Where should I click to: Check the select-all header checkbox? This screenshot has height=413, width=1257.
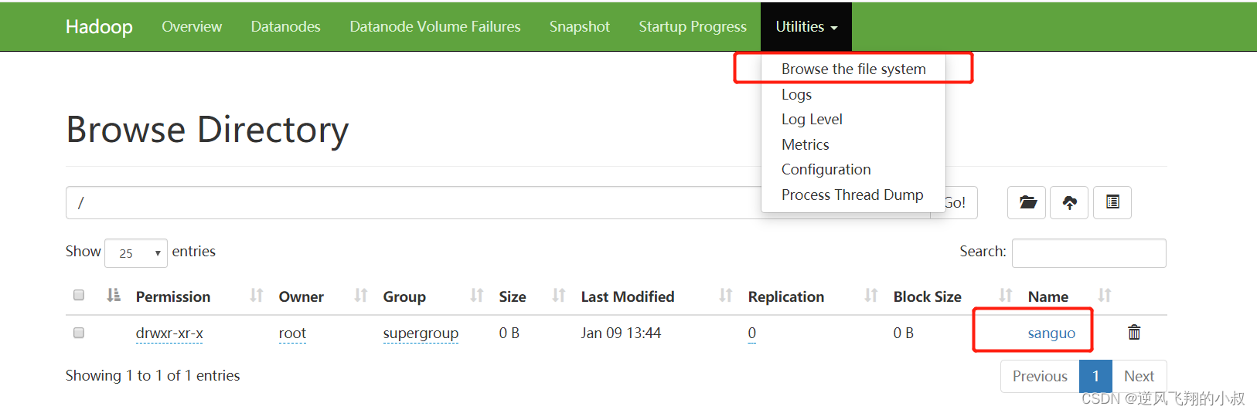tap(79, 295)
